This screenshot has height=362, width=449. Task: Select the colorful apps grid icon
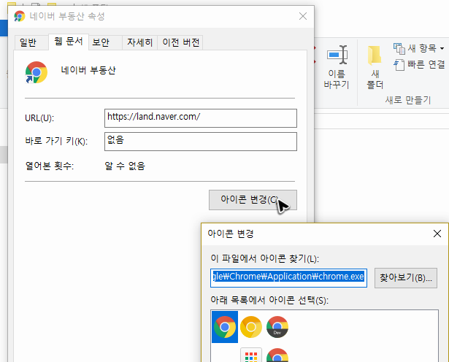point(251,355)
